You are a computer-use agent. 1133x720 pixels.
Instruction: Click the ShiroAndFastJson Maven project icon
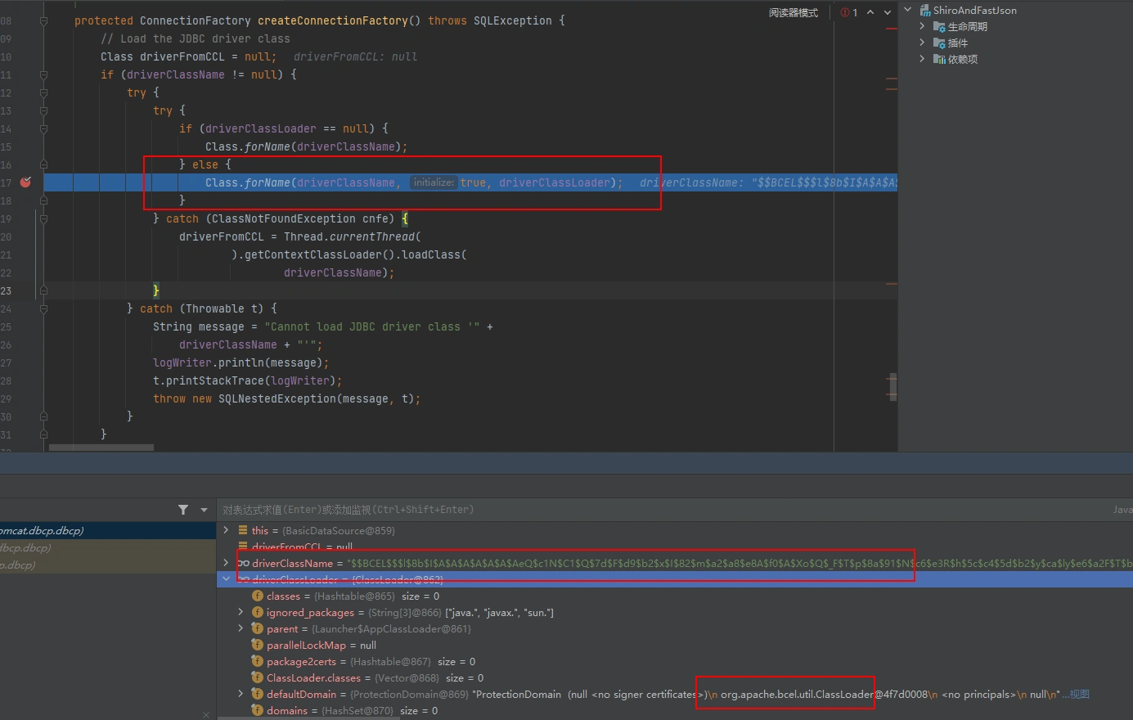point(925,11)
